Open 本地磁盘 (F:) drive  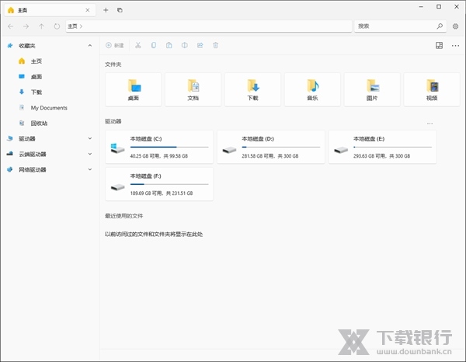point(159,184)
